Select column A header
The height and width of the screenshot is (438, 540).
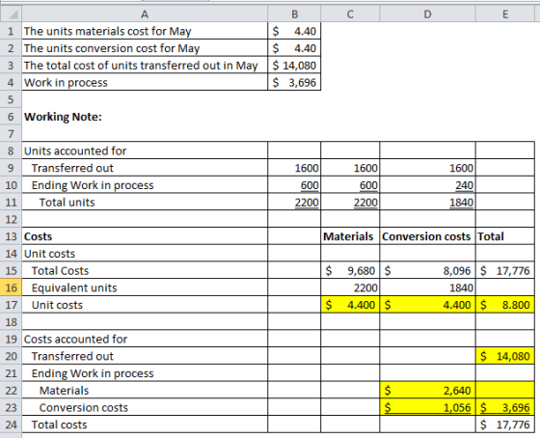pos(145,14)
